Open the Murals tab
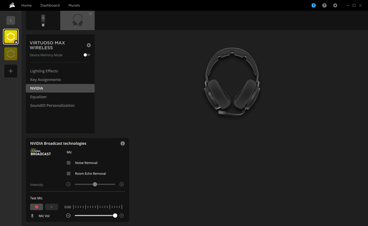The width and height of the screenshot is (368, 226). 74,6
